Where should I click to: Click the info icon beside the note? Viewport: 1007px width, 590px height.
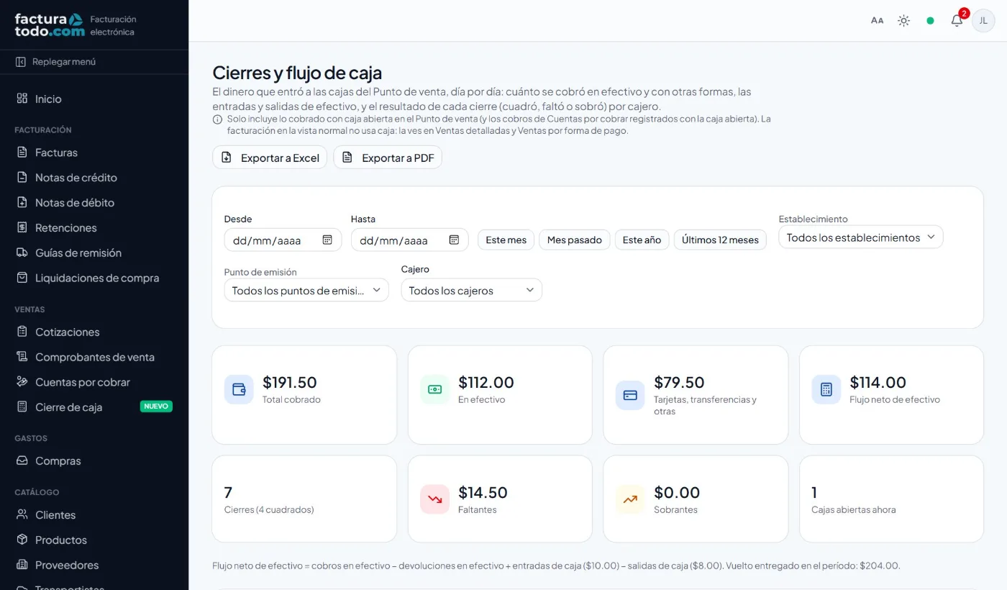pyautogui.click(x=217, y=119)
